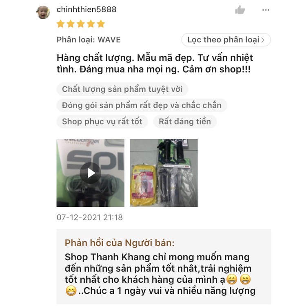Screen dimensions: 306x306
Task: Click the five-star rating row
Action: (x=81, y=24)
